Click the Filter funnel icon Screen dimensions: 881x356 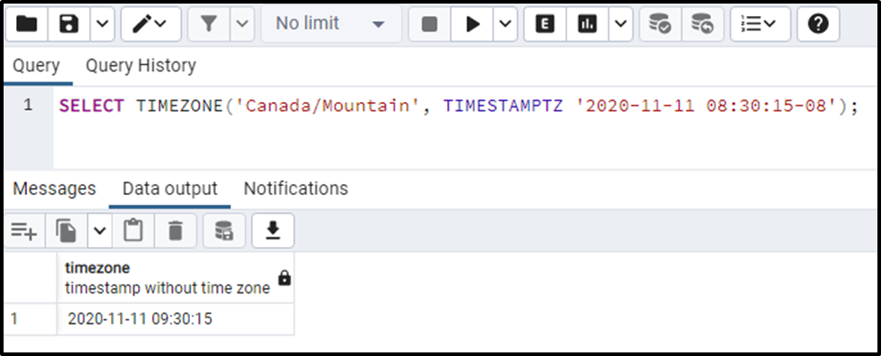click(x=209, y=24)
